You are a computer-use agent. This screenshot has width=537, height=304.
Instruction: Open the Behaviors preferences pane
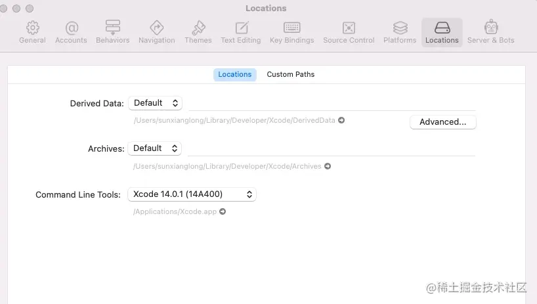click(x=113, y=33)
